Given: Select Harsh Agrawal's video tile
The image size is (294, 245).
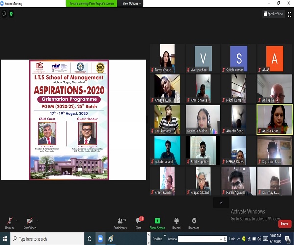Looking at the screenshot, I should pyautogui.click(x=239, y=181).
